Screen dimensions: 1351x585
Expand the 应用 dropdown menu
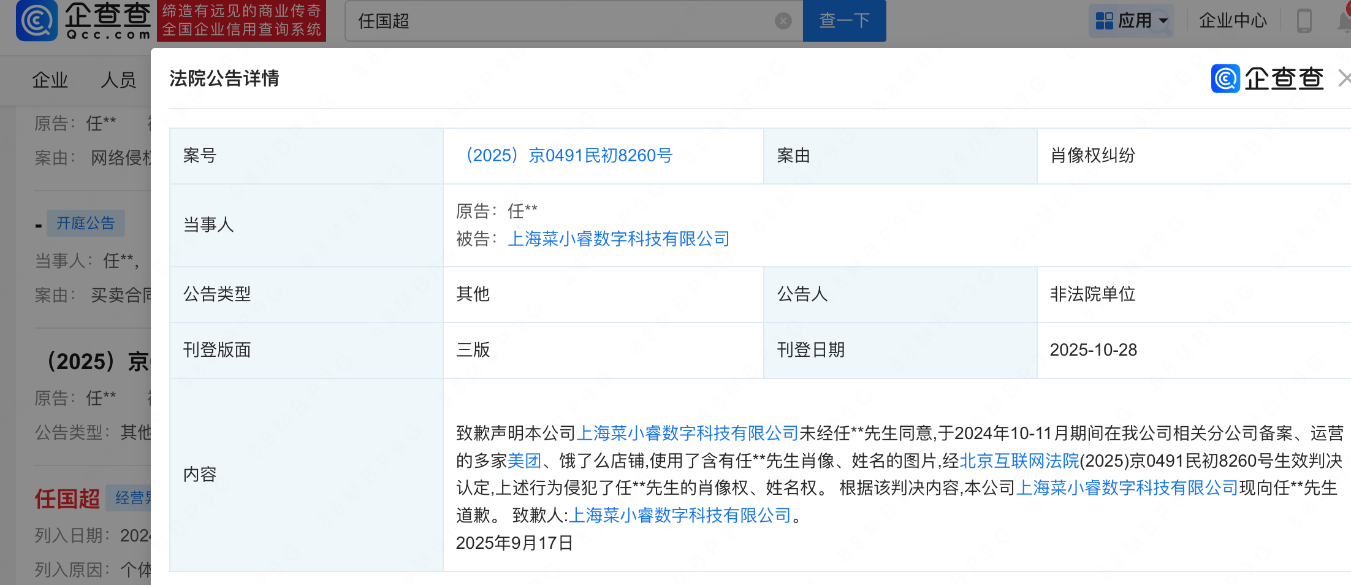(x=1162, y=20)
